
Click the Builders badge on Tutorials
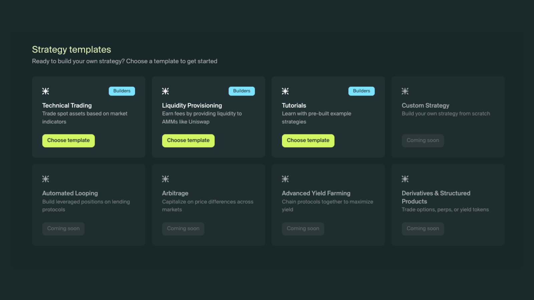[361, 91]
